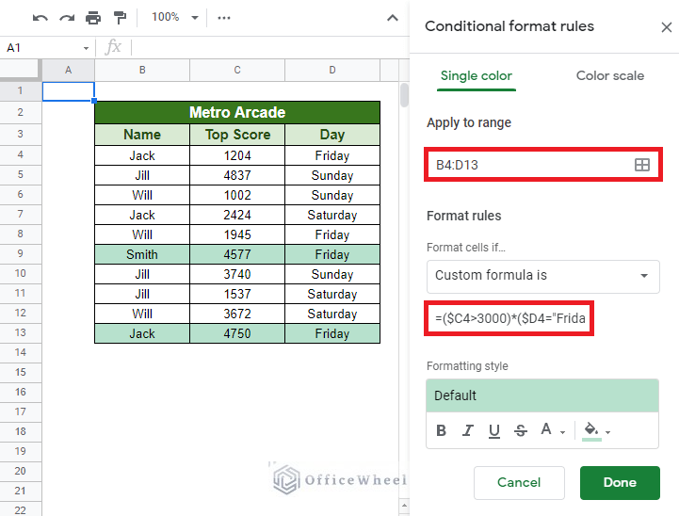Screen dimensions: 679x516
Task: Print the spreadsheet
Action: 93,18
